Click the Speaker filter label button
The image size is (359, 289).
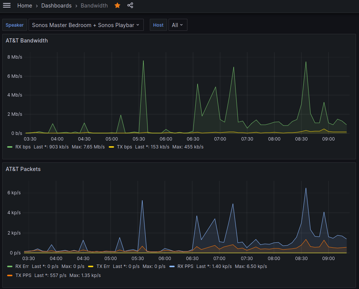(14, 25)
